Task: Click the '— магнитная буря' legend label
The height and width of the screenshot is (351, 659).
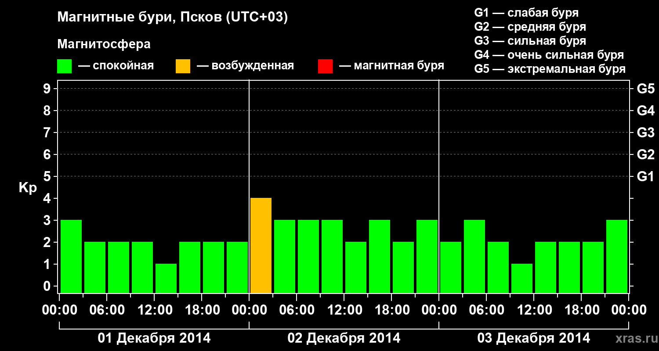Action: tap(391, 66)
